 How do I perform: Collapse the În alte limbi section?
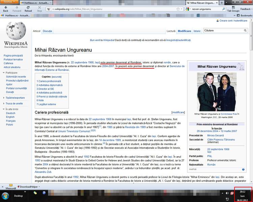4,109
